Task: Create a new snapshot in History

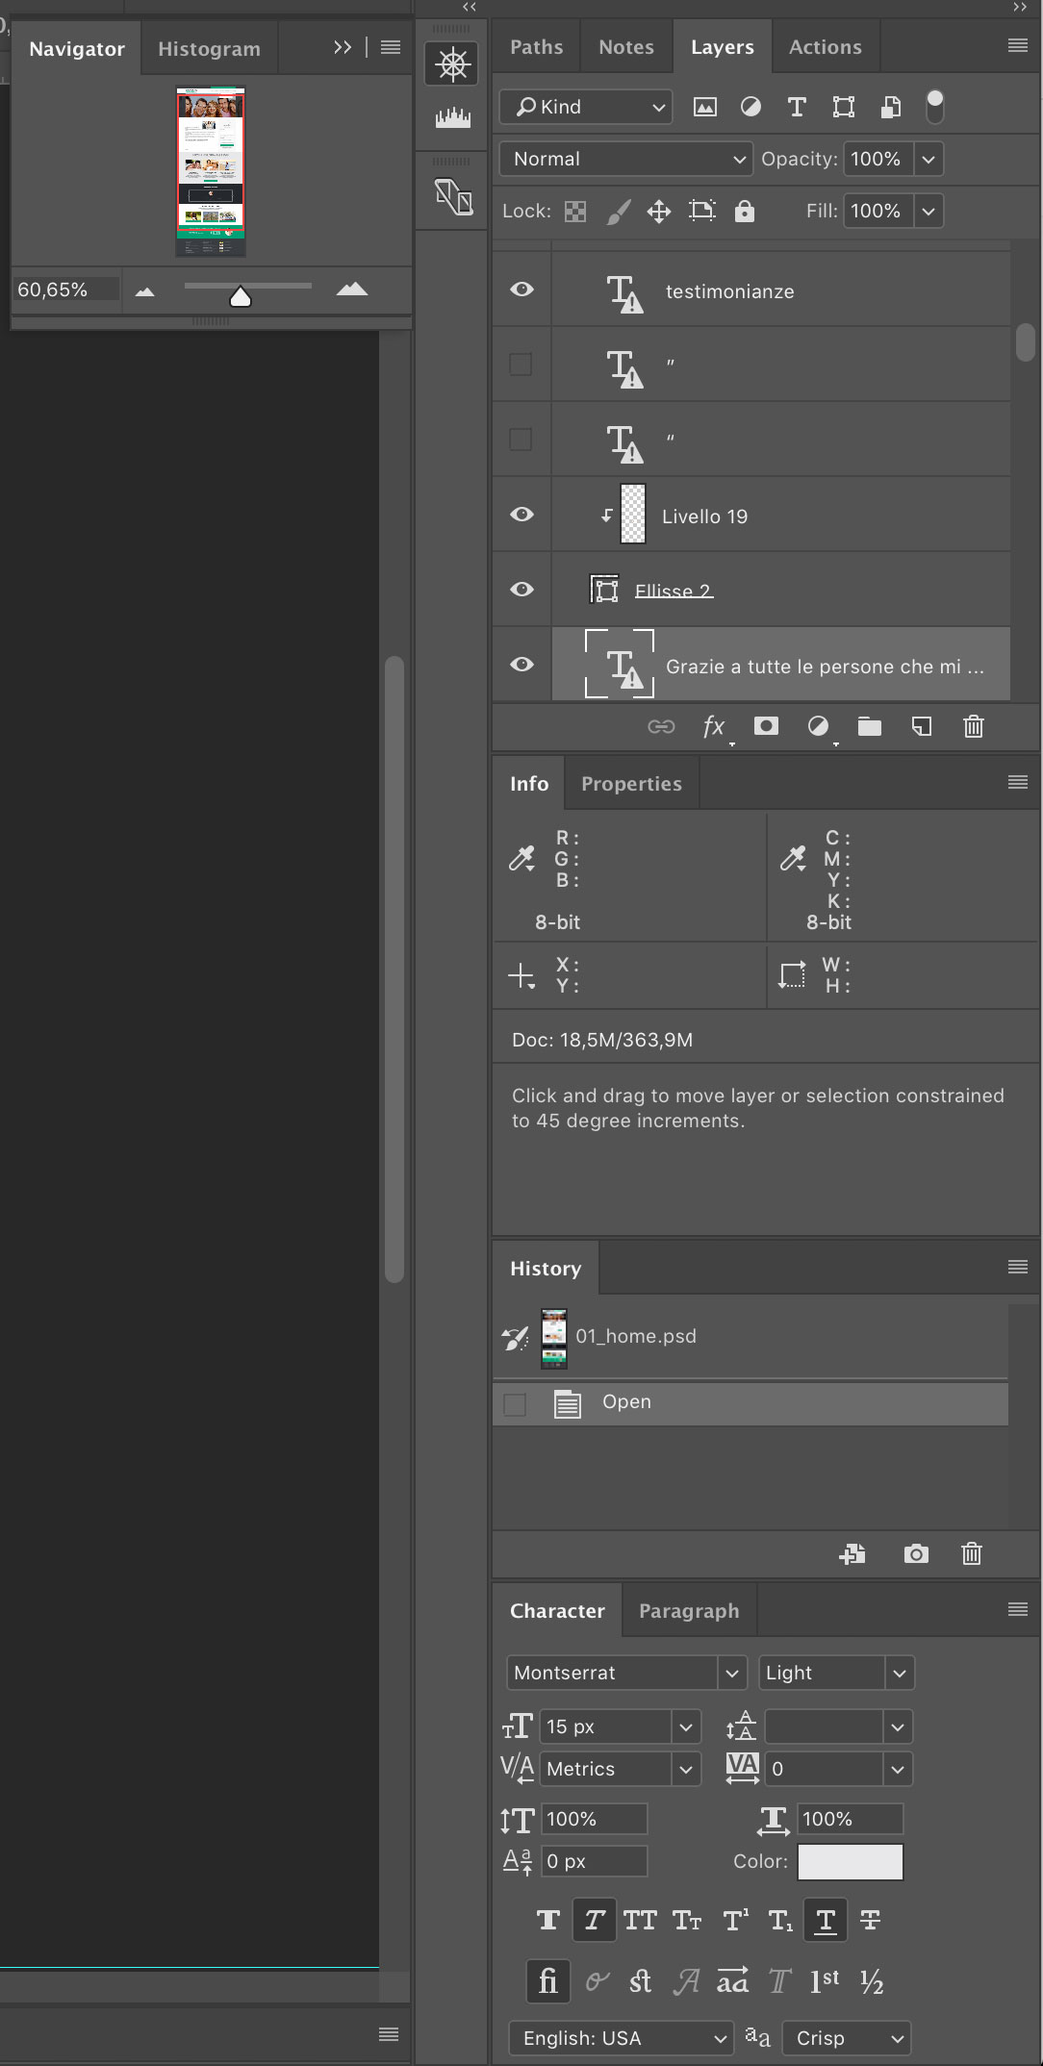Action: (916, 1553)
